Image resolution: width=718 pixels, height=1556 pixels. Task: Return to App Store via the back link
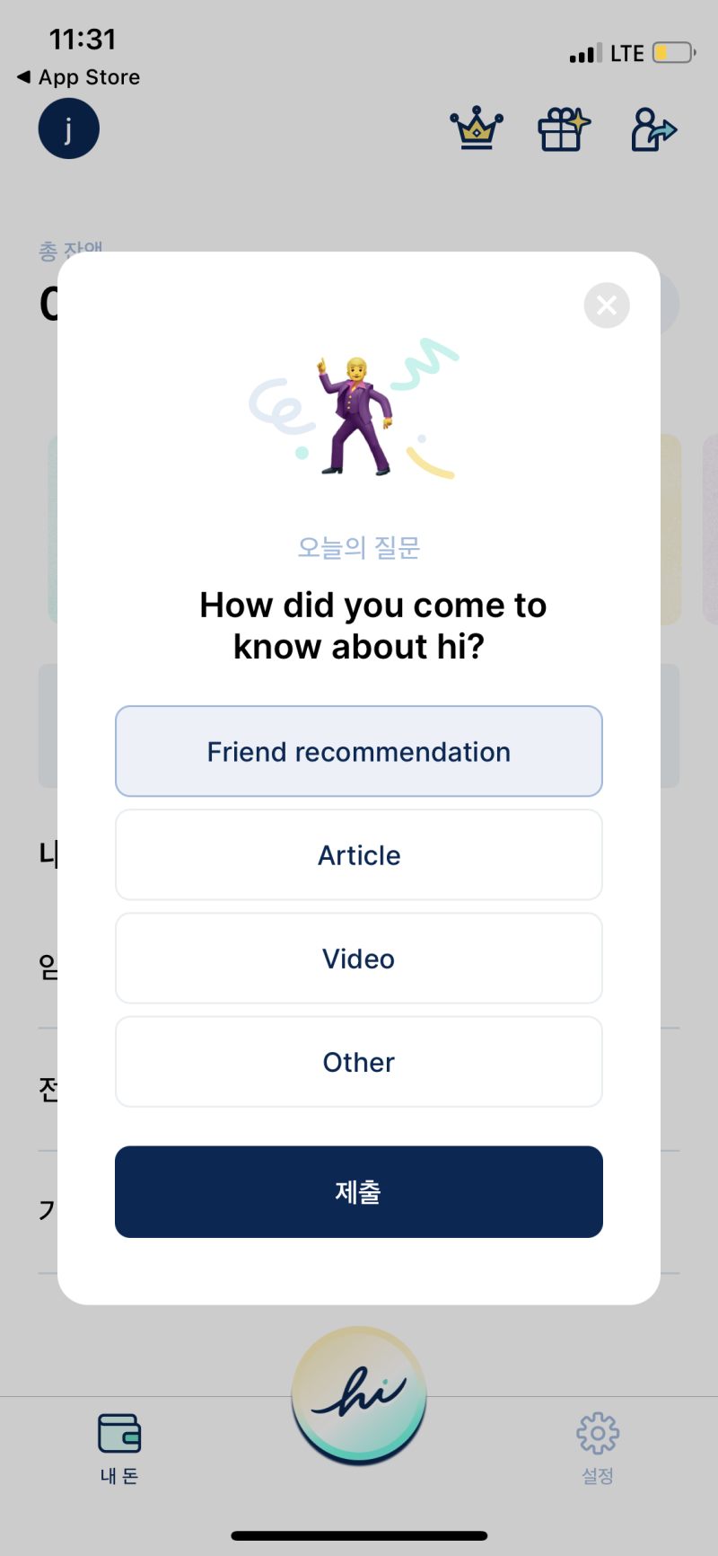(79, 77)
